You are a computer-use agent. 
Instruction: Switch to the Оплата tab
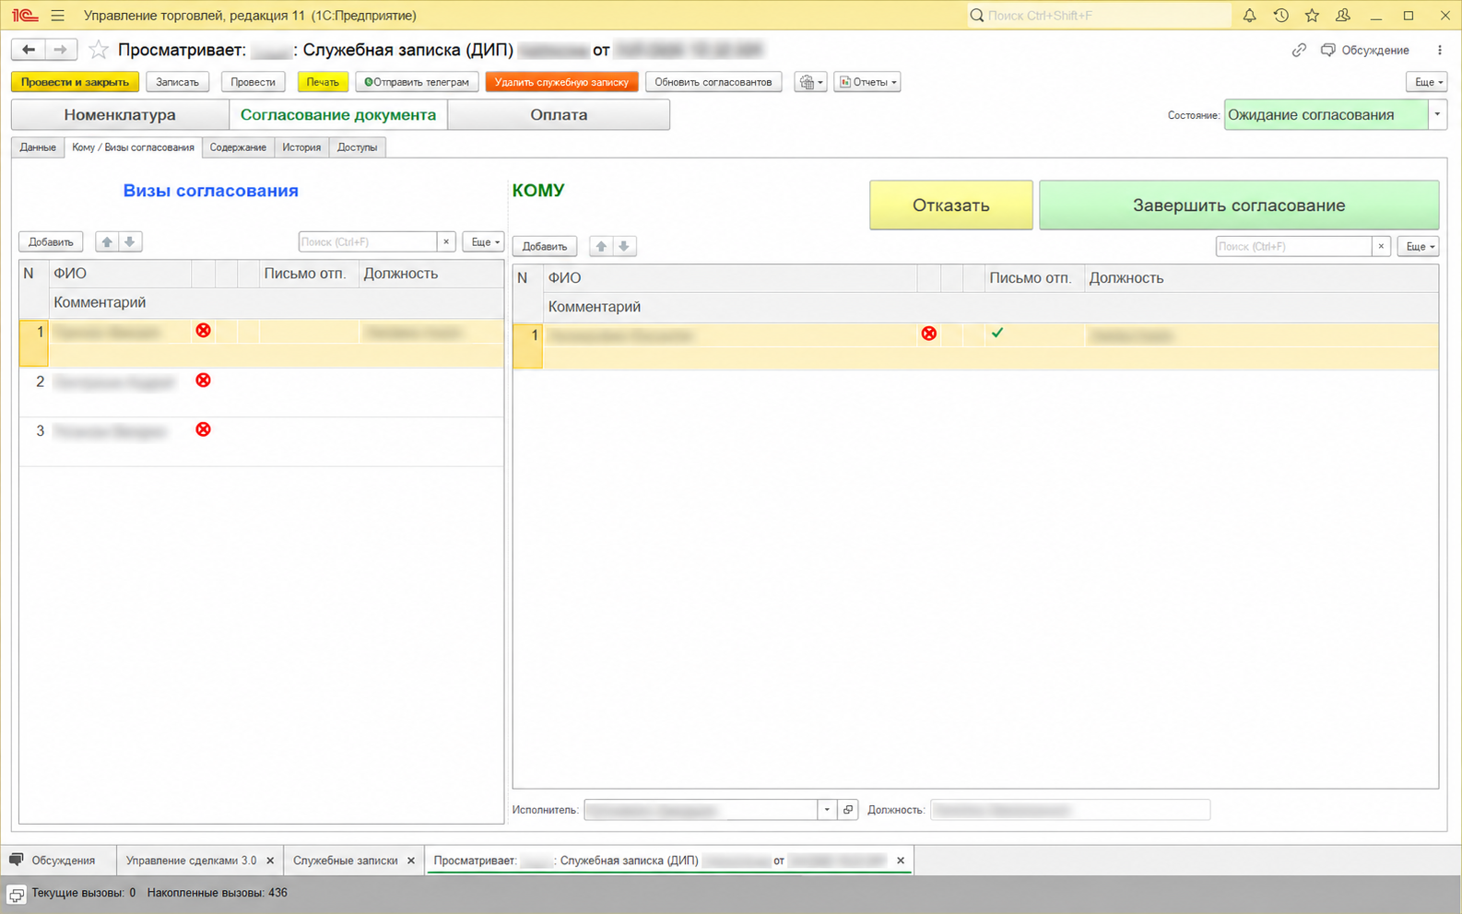click(559, 115)
